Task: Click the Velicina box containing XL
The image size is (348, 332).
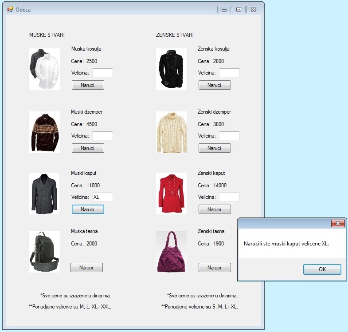Action: pos(102,197)
